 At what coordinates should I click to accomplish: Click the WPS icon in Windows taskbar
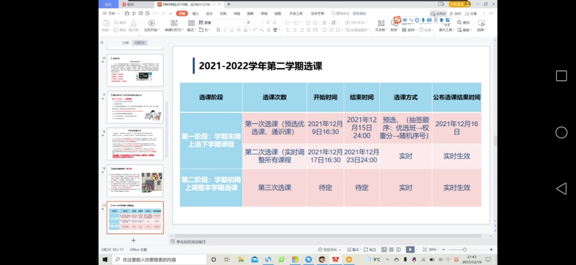[x=335, y=260]
